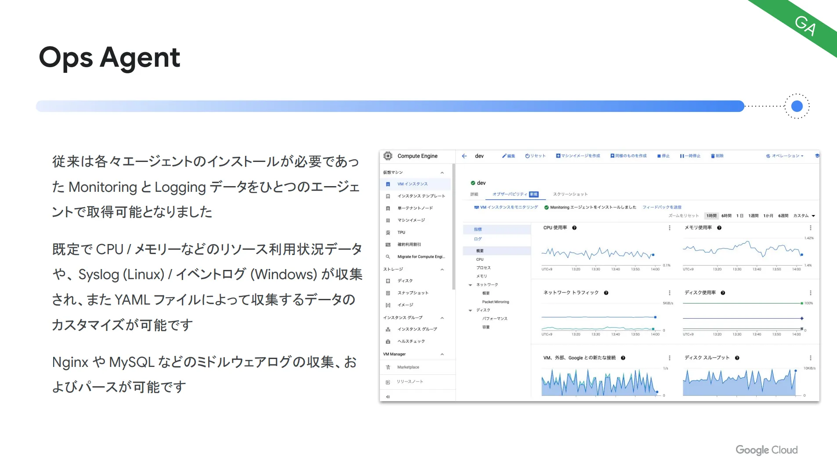This screenshot has width=837, height=467.
Task: Open ディスク under ストレージ in sidebar
Action: 416,281
